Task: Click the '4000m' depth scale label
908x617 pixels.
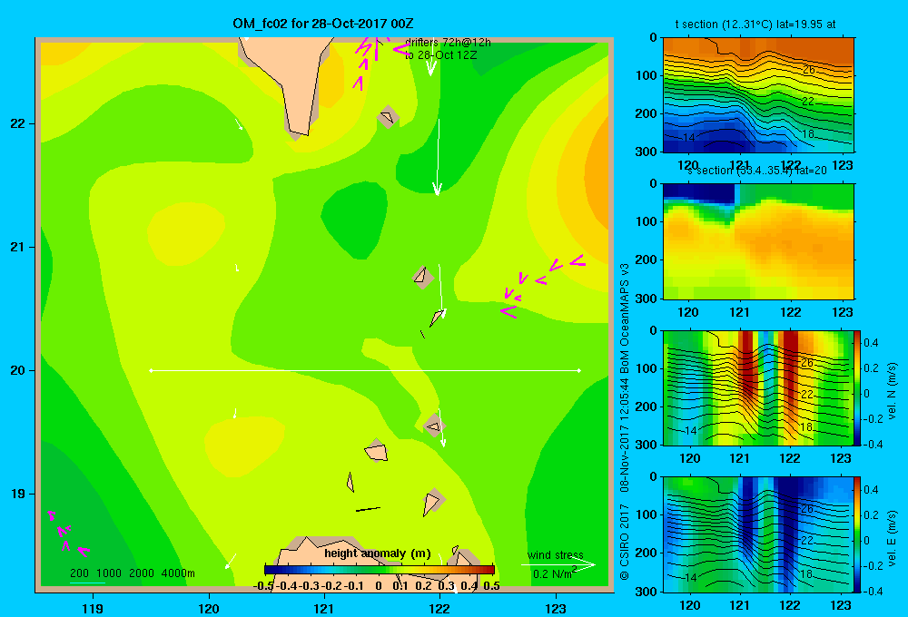Action: pos(178,573)
